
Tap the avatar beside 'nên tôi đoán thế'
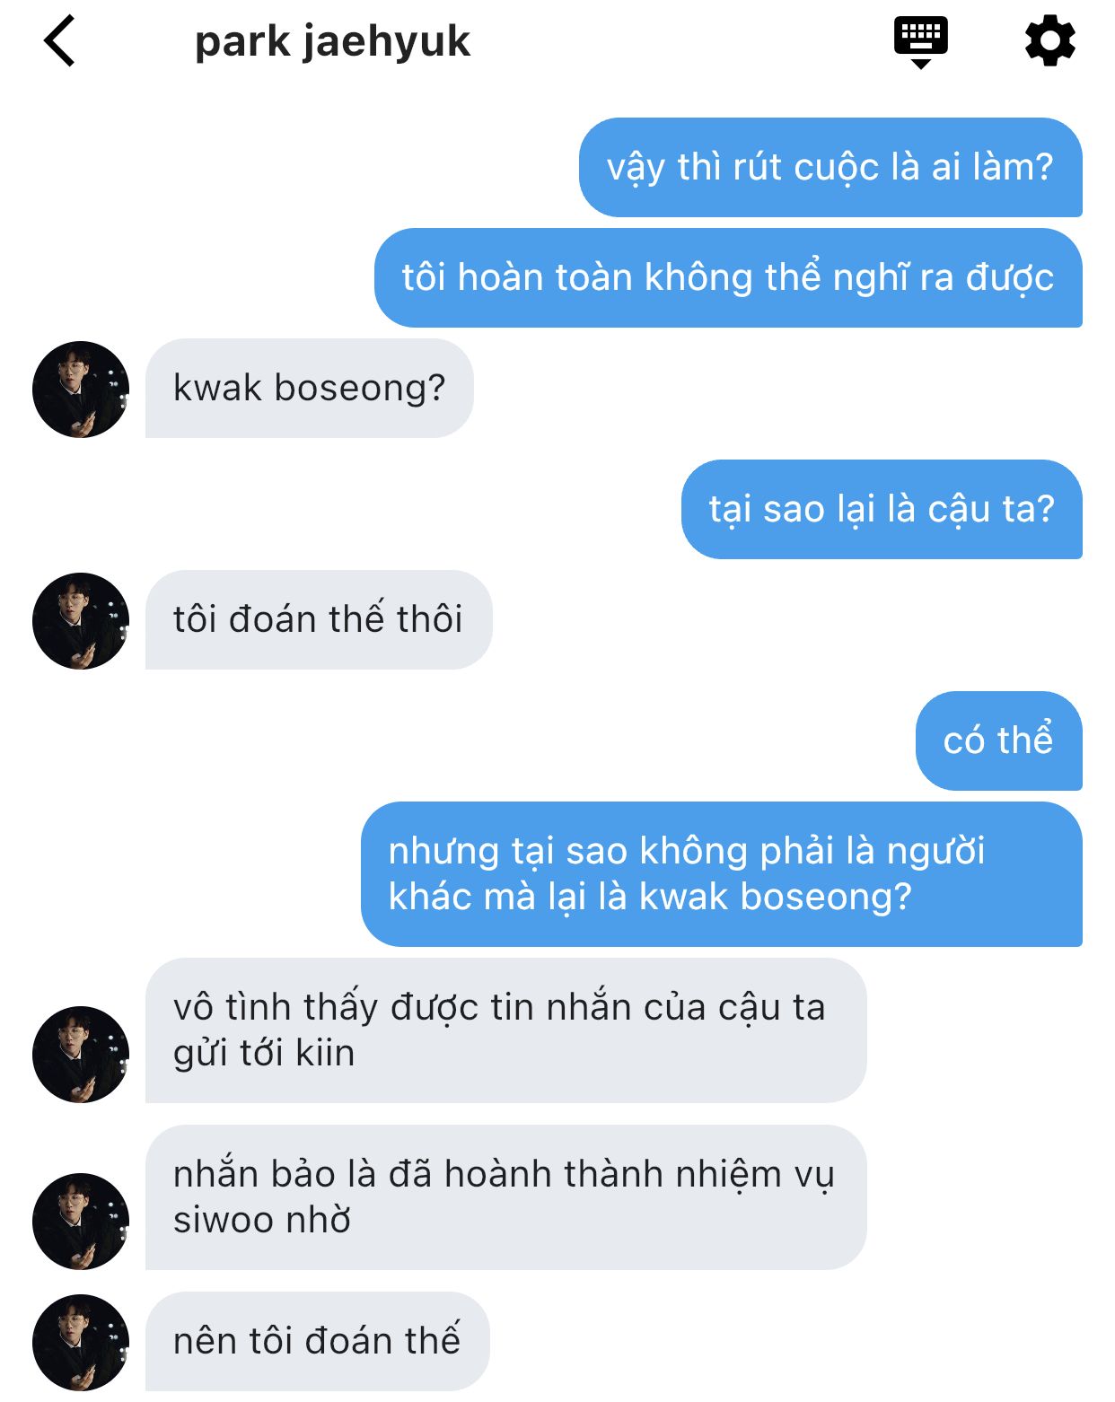(81, 1343)
